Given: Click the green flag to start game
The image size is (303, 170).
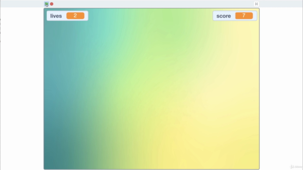Looking at the screenshot, I should tap(46, 4).
